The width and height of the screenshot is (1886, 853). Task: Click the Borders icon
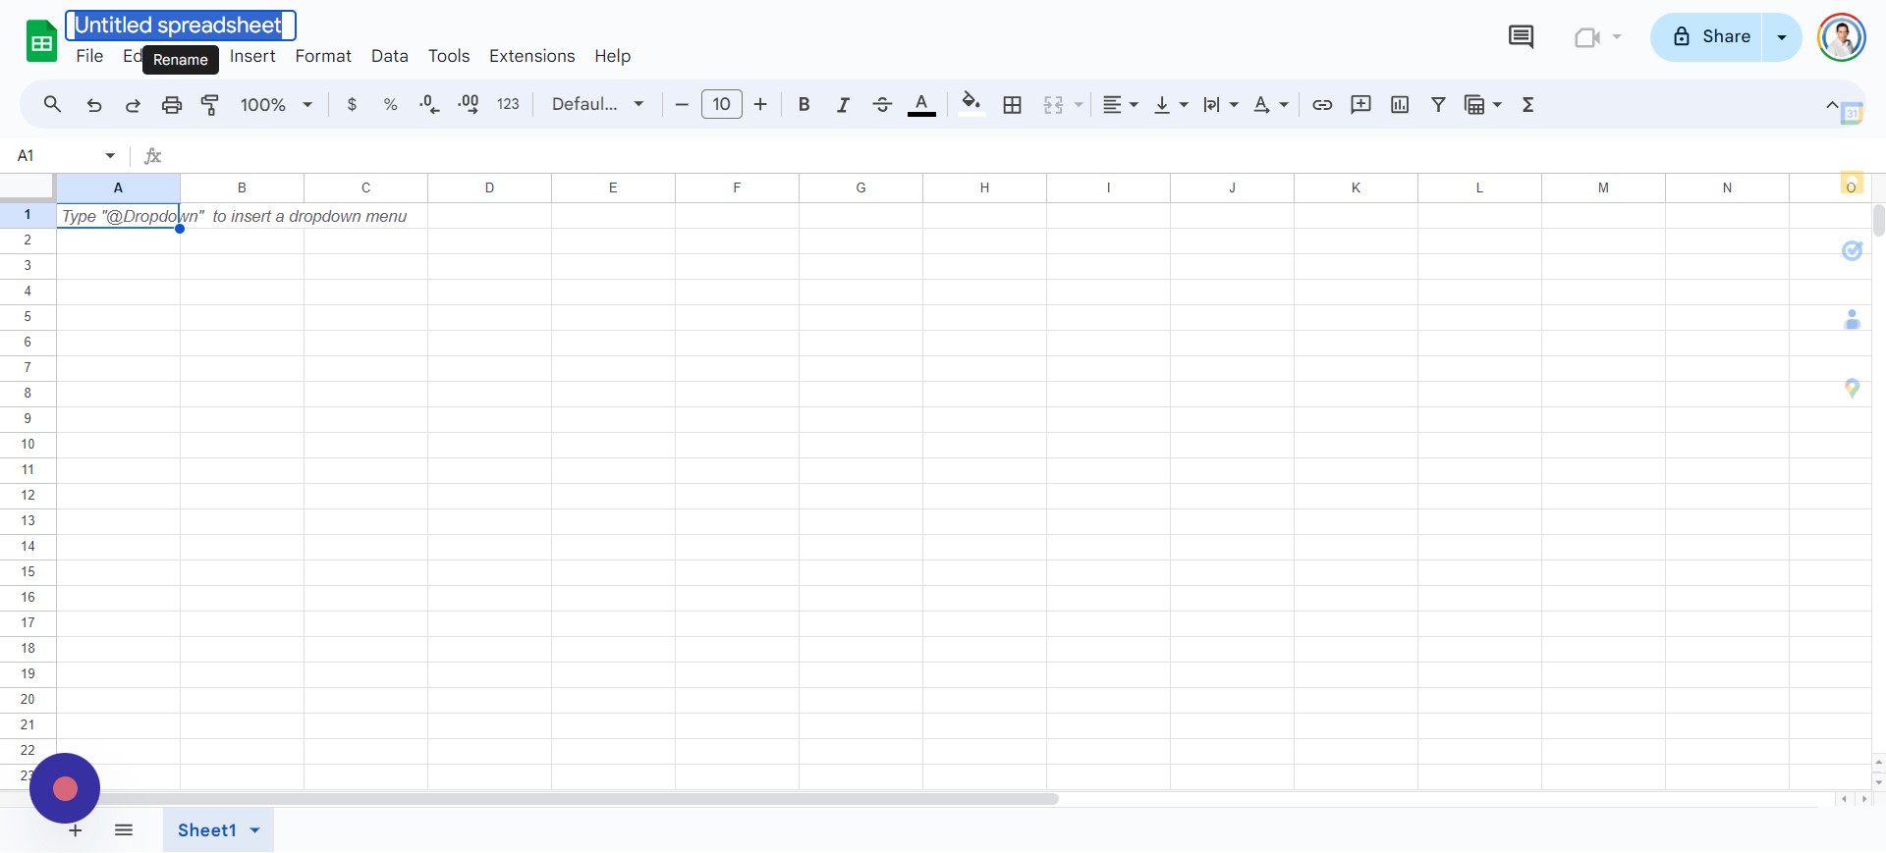(1013, 105)
